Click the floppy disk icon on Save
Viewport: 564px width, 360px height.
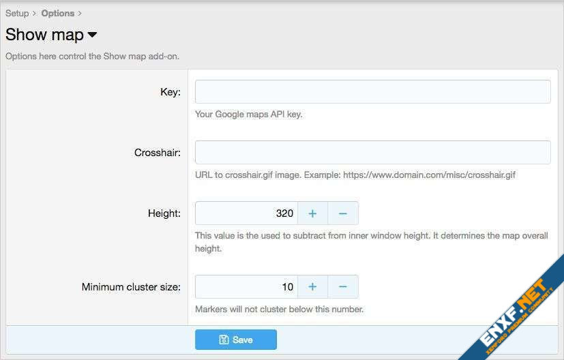pos(223,340)
